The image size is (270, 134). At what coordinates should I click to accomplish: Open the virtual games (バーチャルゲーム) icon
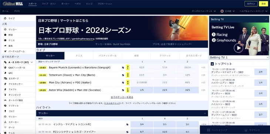[x=5, y=51]
